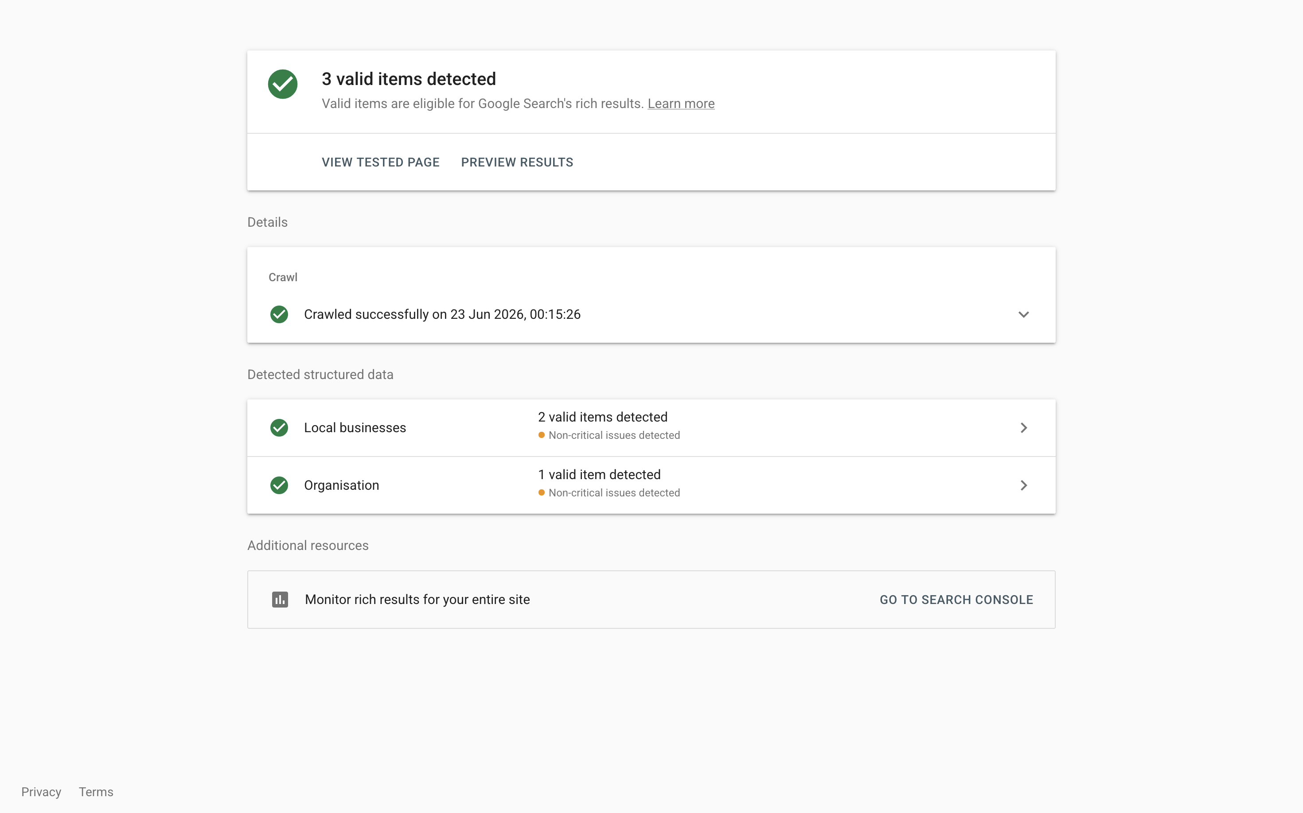Viewport: 1303px width, 813px height.
Task: Click 'Non-critical issues detected' under Organisation
Action: point(614,492)
